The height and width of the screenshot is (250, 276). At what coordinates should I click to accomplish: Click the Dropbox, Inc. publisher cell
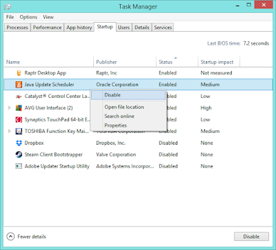tap(110, 143)
